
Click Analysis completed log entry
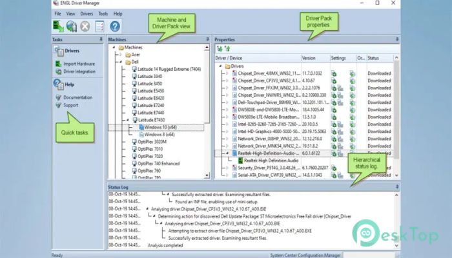[x=165, y=245]
